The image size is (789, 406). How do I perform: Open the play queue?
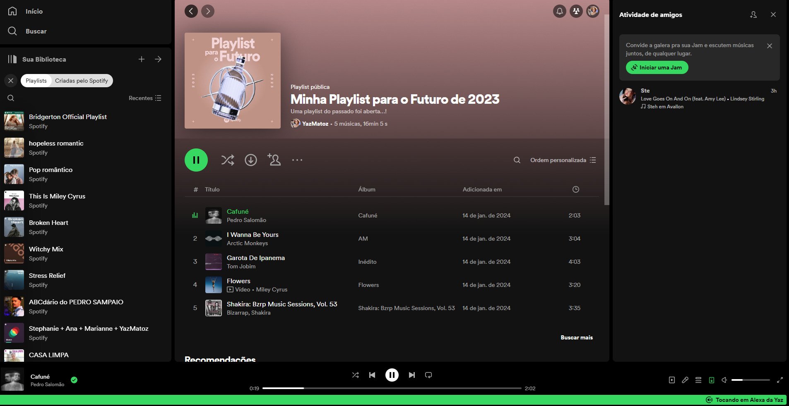(x=698, y=380)
